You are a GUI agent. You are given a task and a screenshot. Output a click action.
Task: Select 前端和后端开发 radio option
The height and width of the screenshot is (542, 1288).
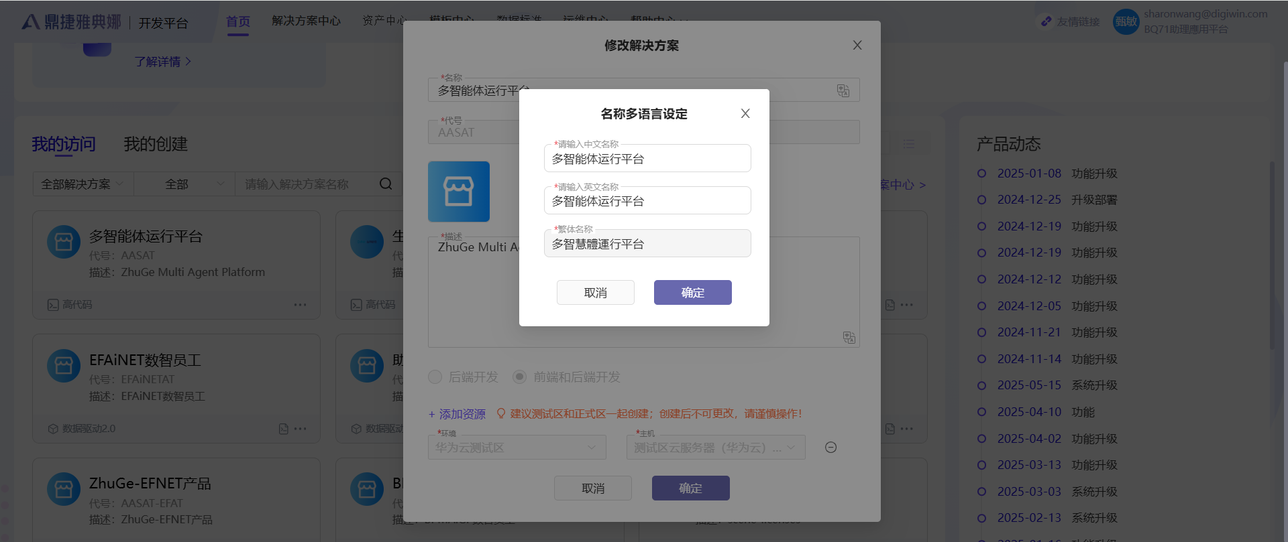pyautogui.click(x=519, y=377)
